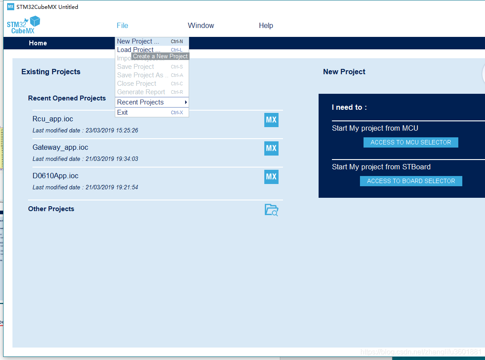Open the Window menu
The height and width of the screenshot is (360, 485).
[201, 26]
